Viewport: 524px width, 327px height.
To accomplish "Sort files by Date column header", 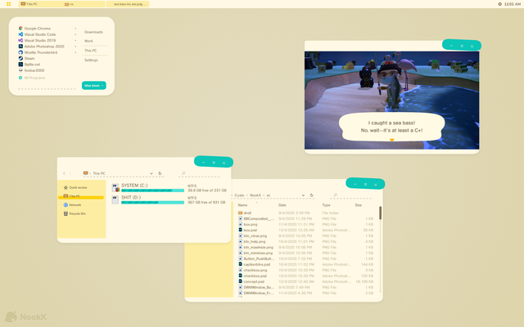I will tap(282, 205).
